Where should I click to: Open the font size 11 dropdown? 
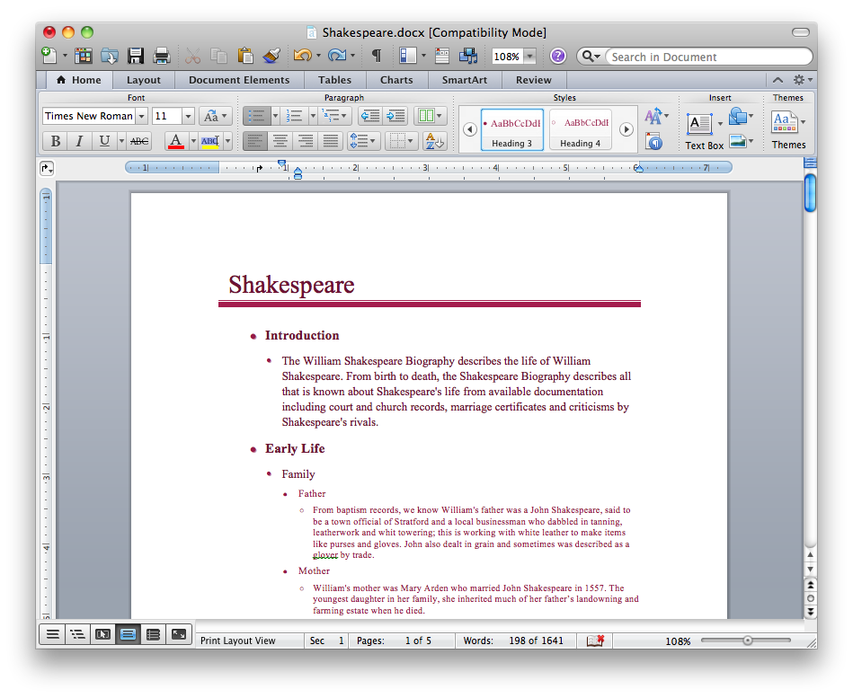click(x=188, y=116)
